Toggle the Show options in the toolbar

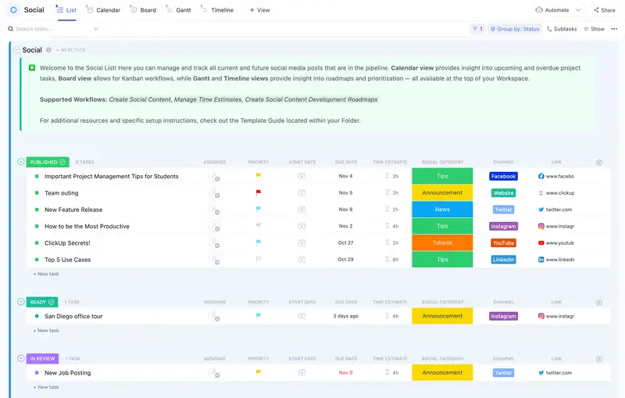pos(593,29)
